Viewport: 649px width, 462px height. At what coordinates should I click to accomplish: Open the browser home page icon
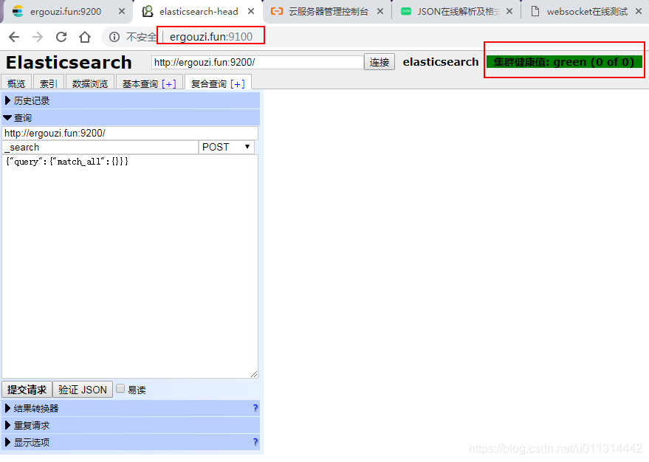(85, 37)
